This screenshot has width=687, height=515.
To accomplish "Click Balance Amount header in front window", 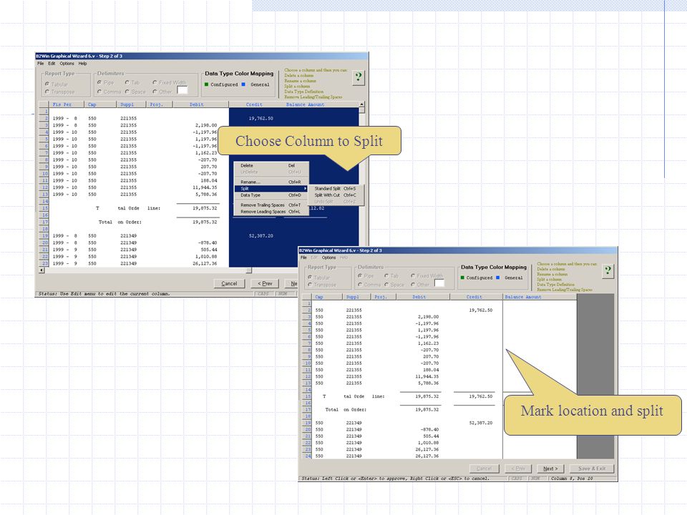I will coord(540,296).
